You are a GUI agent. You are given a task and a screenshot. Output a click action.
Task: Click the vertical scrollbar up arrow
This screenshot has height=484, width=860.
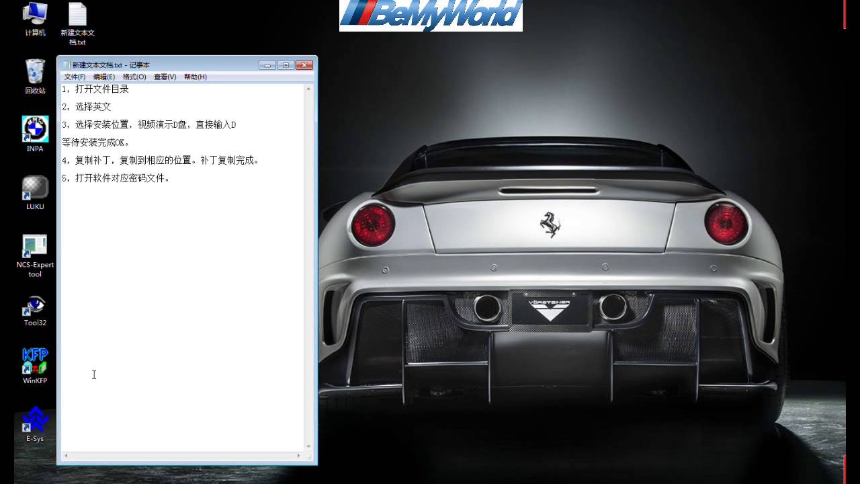coord(309,89)
